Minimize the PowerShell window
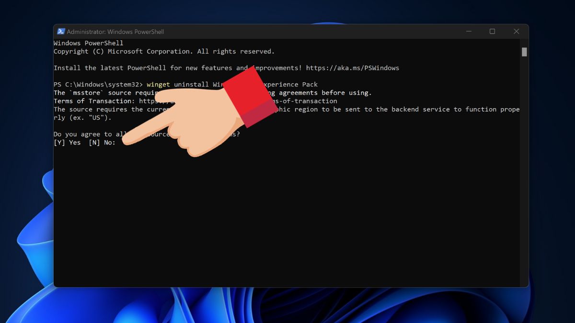Image resolution: width=575 pixels, height=323 pixels. [x=468, y=32]
